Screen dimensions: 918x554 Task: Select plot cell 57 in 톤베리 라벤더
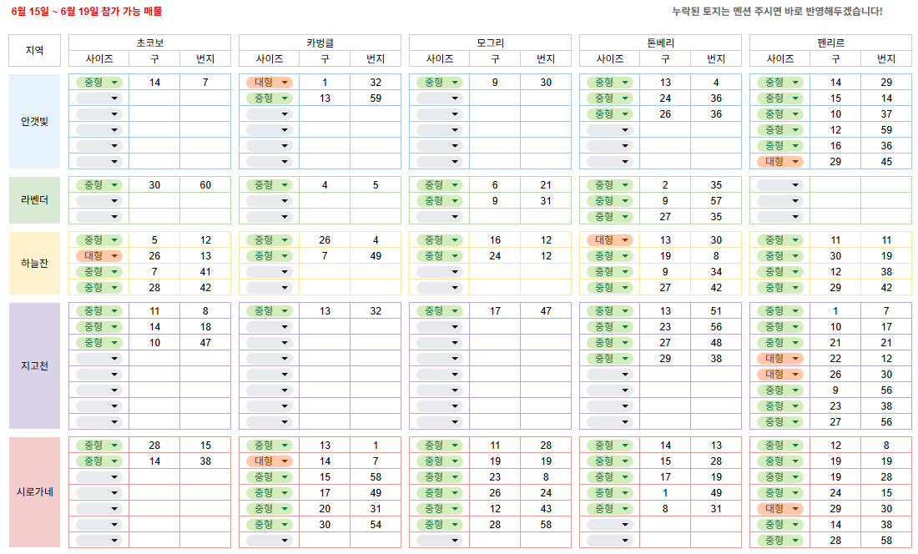(x=716, y=200)
